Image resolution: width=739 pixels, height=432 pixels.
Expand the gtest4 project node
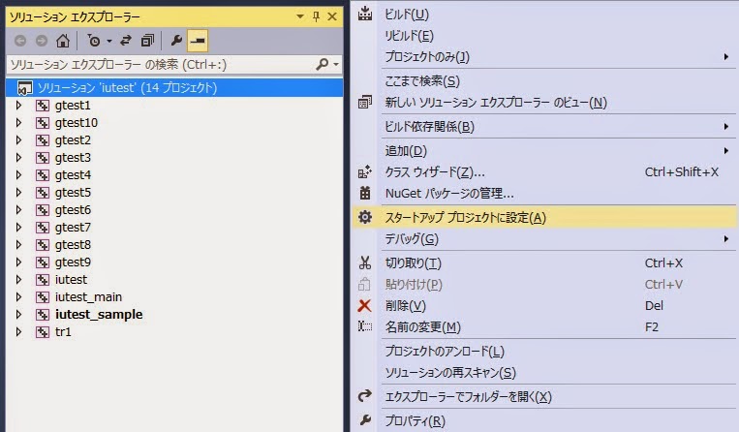[18, 174]
